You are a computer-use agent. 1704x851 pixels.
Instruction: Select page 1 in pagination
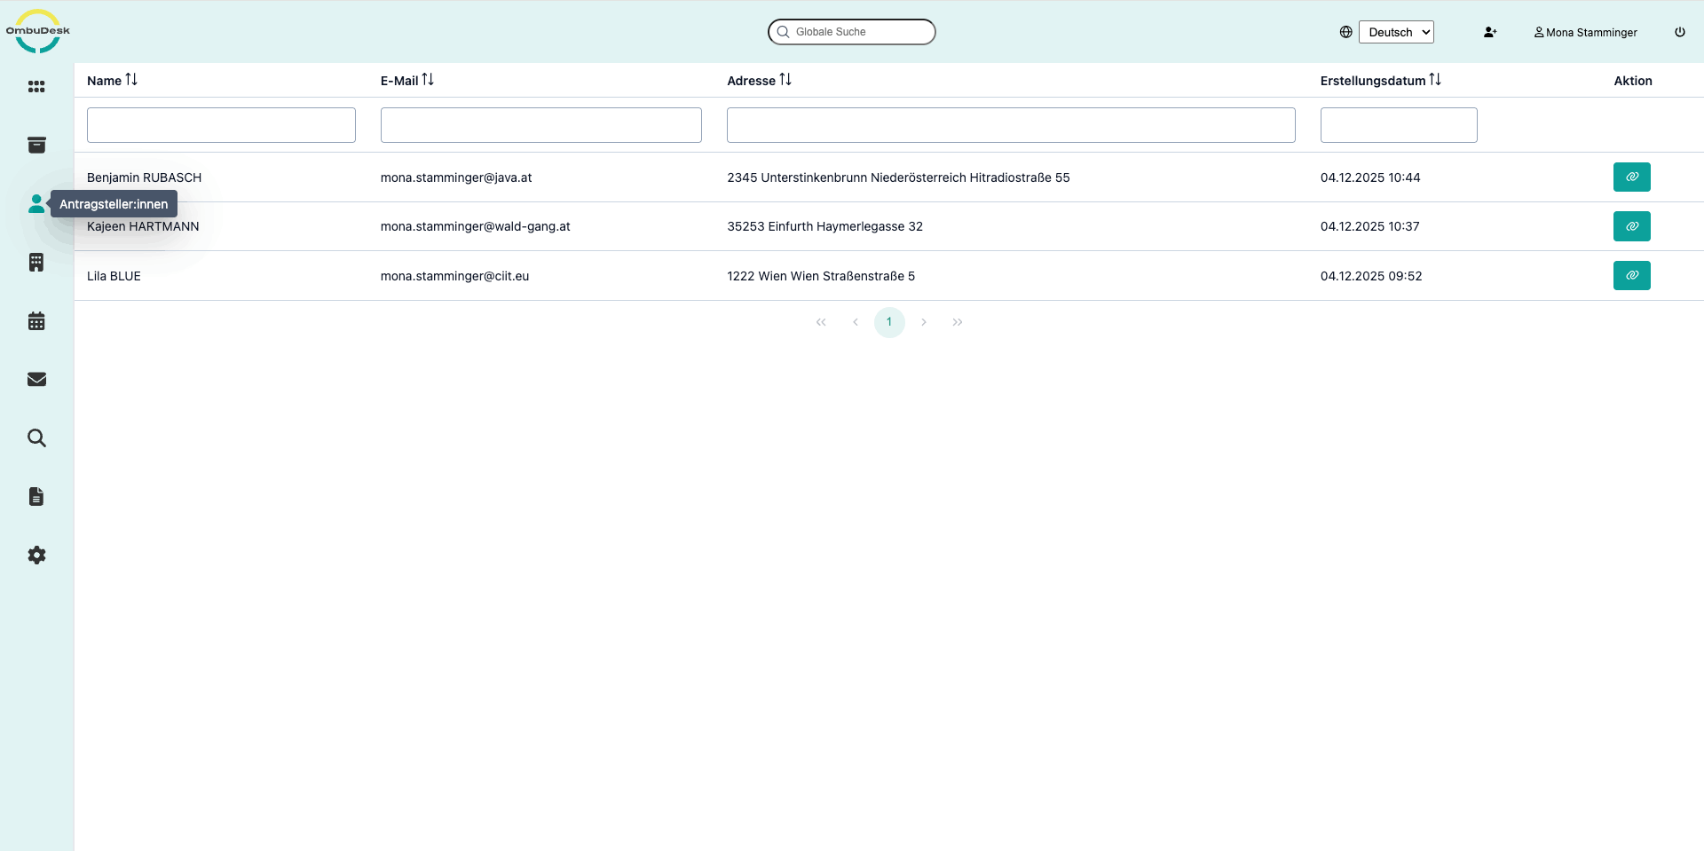889,322
